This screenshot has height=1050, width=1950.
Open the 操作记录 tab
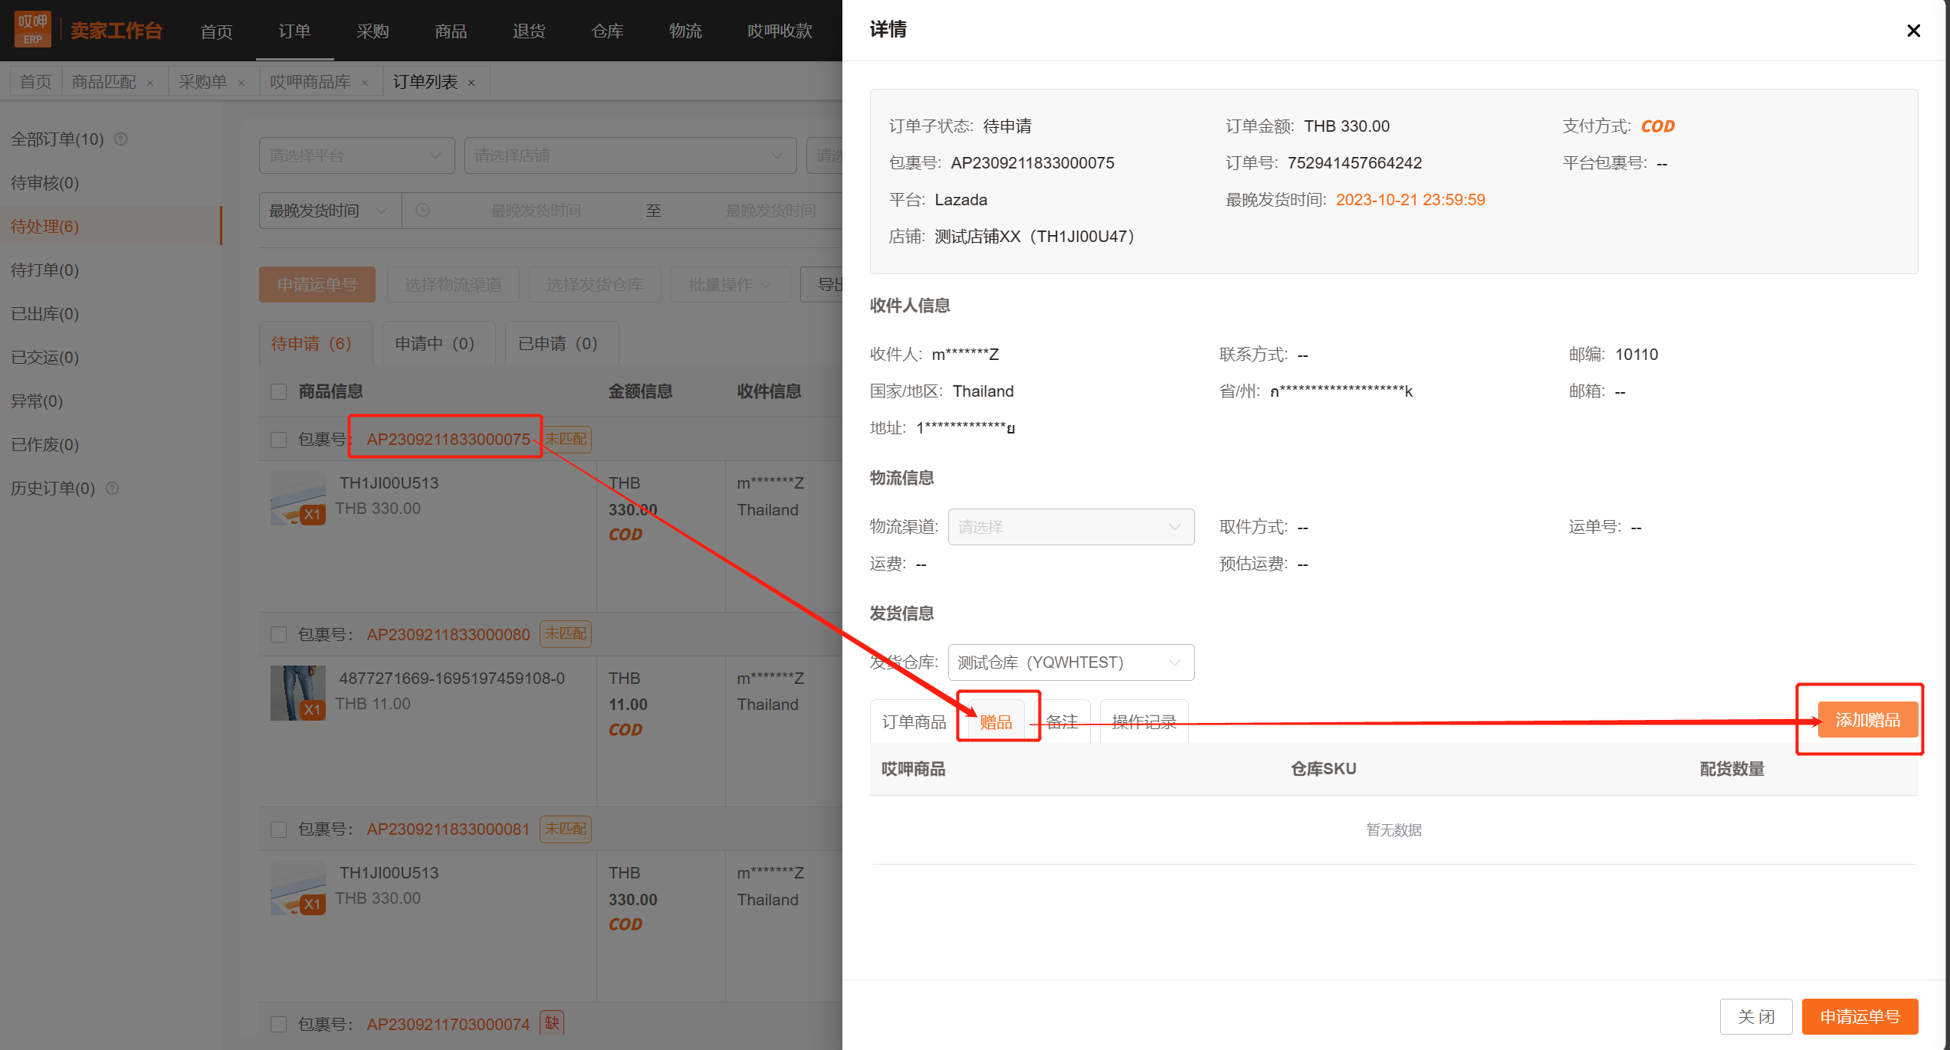tap(1144, 721)
